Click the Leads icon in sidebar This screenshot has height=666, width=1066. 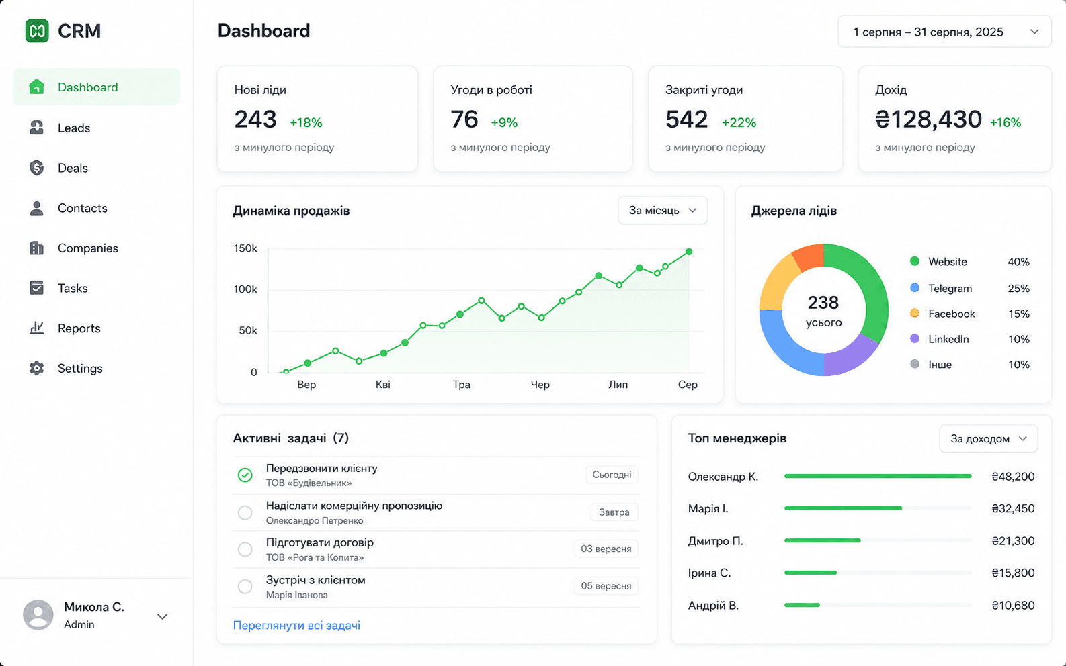tap(37, 128)
